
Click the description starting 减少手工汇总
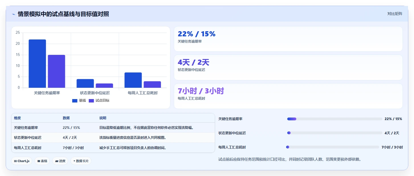pyautogui.click(x=132, y=148)
